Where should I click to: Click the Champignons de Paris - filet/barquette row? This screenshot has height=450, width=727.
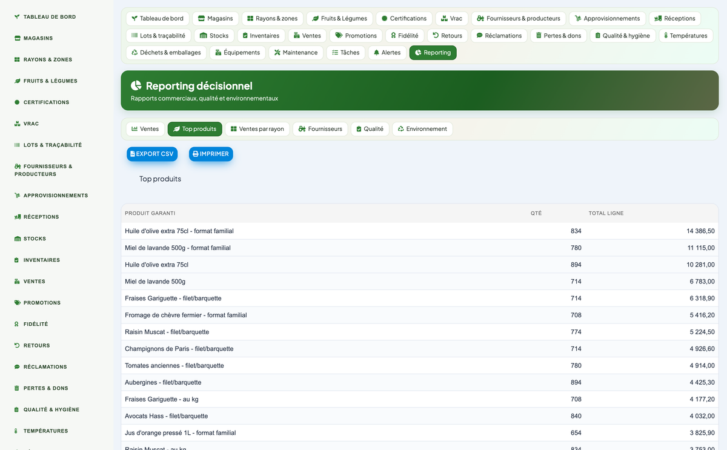coord(419,349)
